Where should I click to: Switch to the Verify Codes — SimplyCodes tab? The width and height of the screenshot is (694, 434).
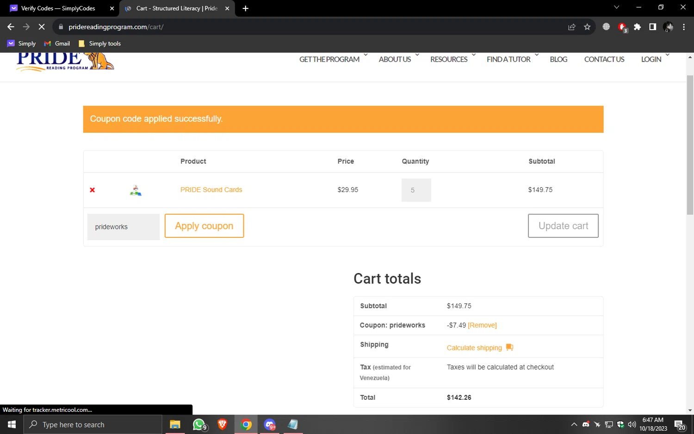(58, 8)
